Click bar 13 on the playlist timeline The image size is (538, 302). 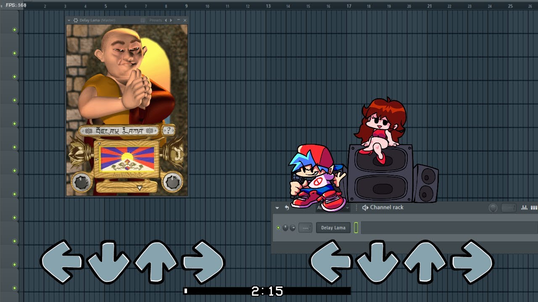click(x=268, y=6)
